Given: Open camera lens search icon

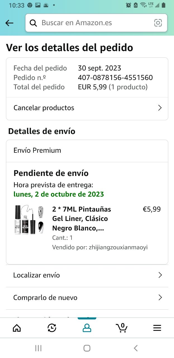Looking at the screenshot, I should [158, 23].
